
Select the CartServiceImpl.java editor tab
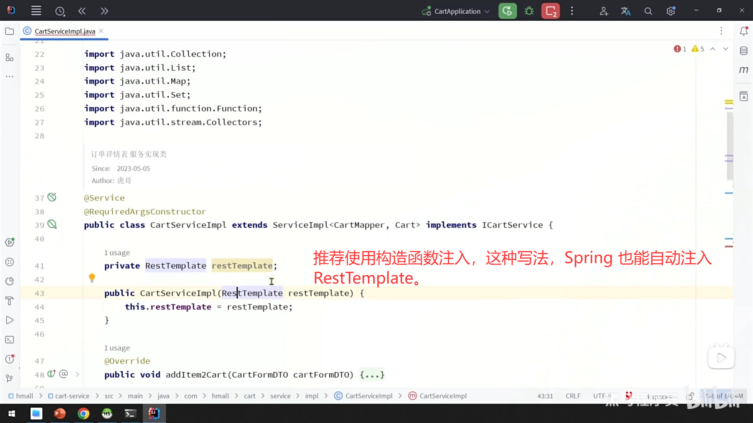coord(65,31)
